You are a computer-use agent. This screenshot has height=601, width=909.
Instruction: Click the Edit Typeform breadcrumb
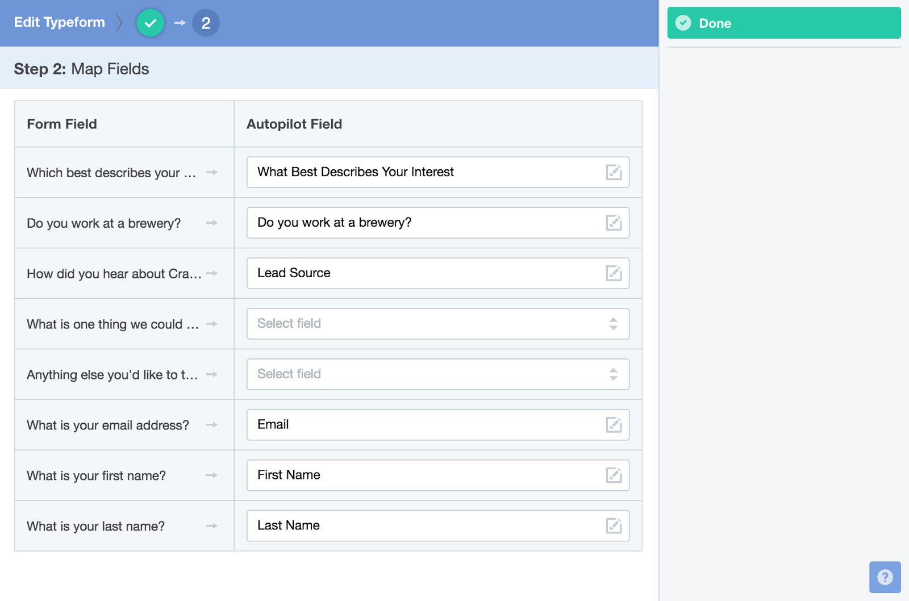(60, 22)
